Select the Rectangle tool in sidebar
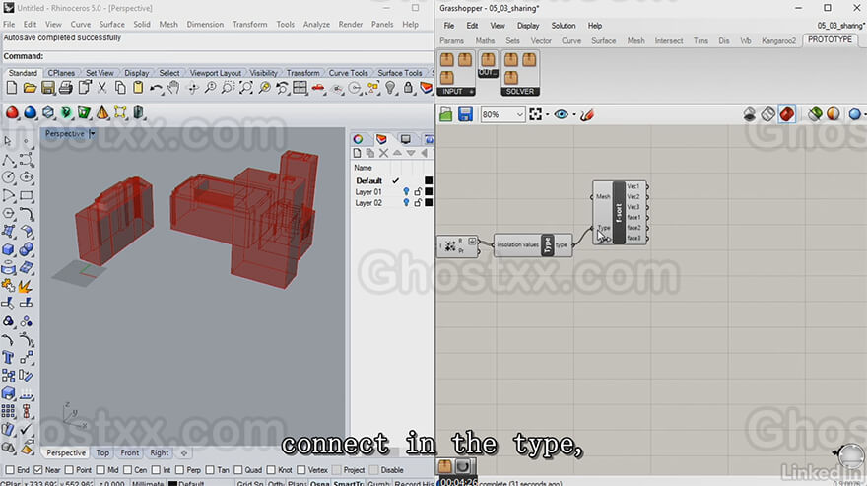 pos(26,195)
